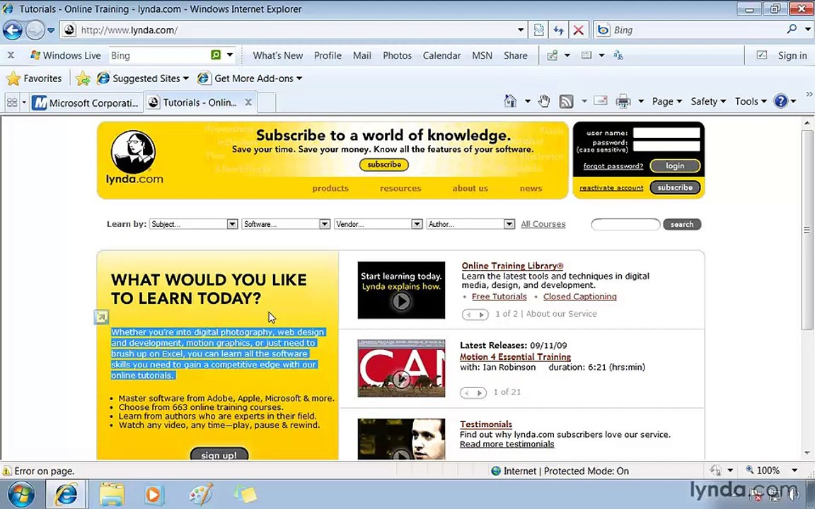The image size is (815, 509).
Task: Click Add to Favorites Bar star icon
Action: pos(83,78)
